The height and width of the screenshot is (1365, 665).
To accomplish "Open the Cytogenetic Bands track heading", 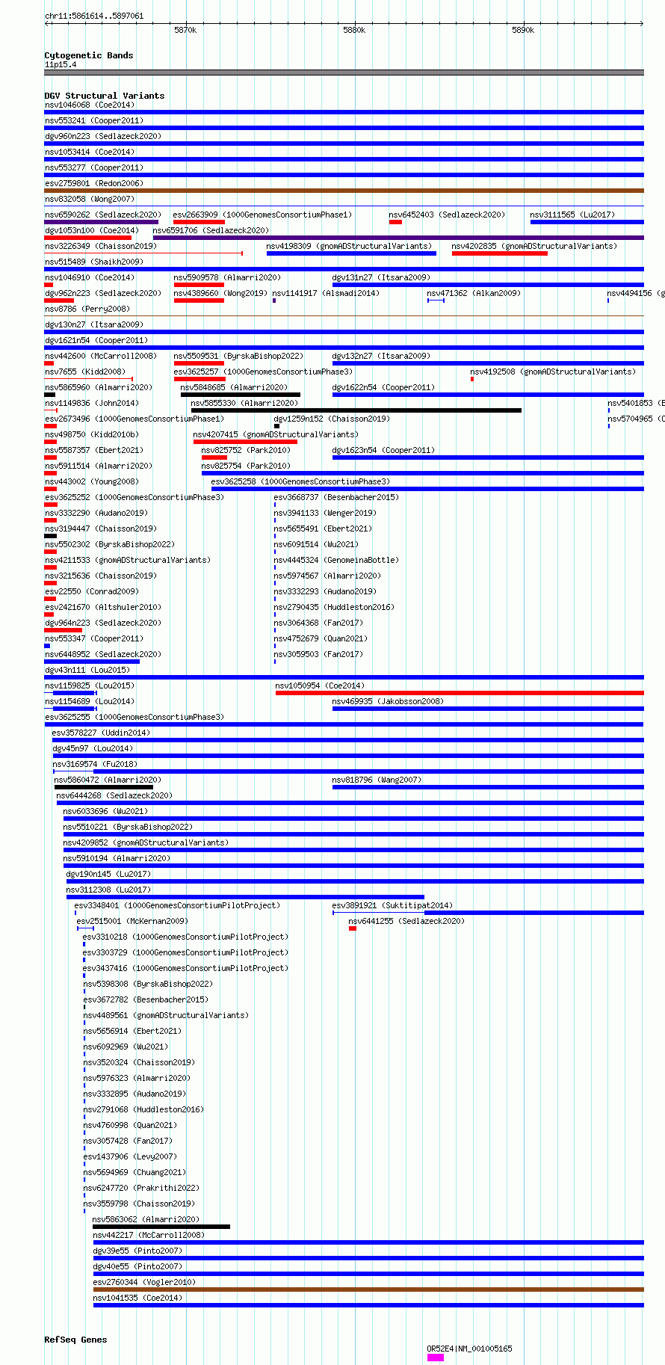I will coord(89,55).
